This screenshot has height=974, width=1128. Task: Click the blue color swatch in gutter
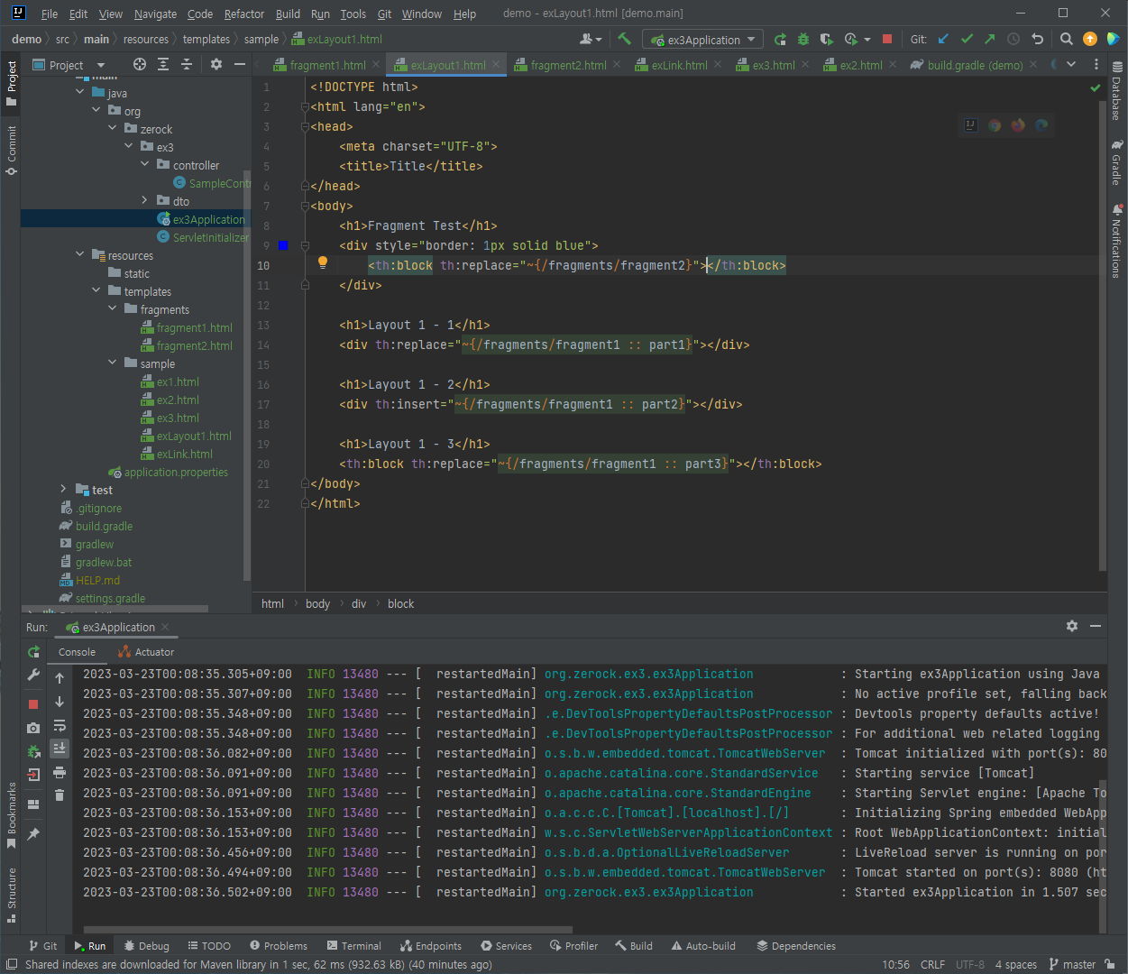283,245
